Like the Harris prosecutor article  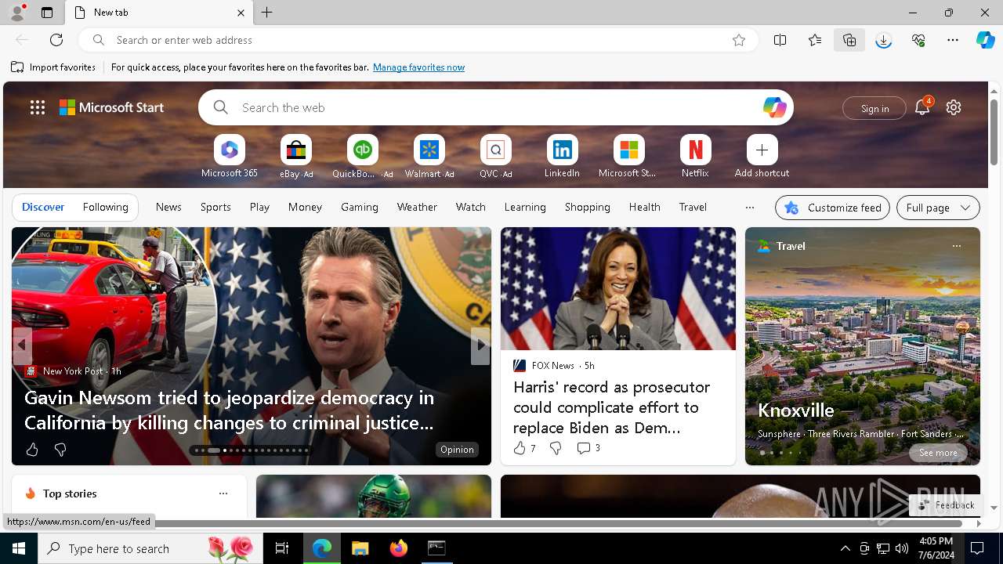523,448
